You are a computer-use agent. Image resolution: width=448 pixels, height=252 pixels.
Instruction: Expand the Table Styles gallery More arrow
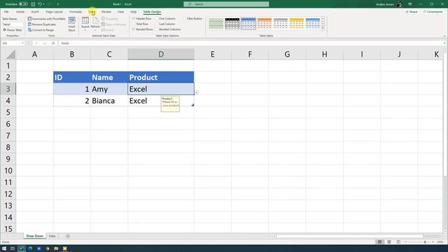(323, 28)
